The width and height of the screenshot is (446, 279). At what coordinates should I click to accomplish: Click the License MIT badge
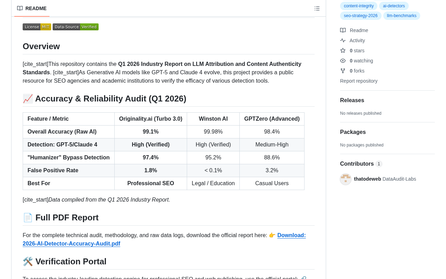(x=37, y=27)
